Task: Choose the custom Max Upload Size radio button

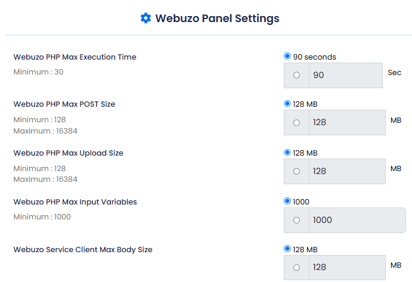Action: point(296,171)
